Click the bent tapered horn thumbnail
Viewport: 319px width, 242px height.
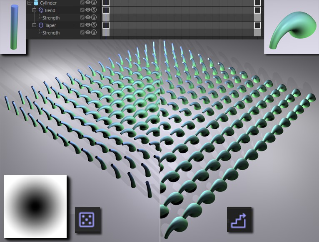coord(292,27)
